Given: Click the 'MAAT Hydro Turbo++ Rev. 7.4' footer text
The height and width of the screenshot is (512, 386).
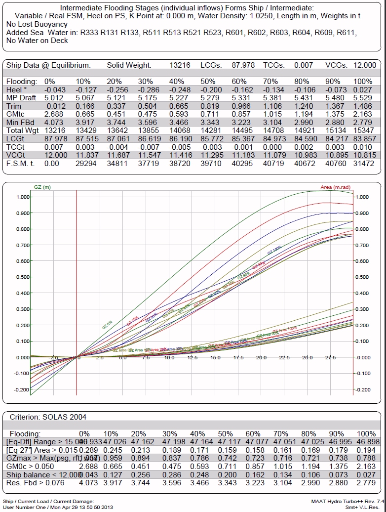Looking at the screenshot, I should (x=347, y=501).
